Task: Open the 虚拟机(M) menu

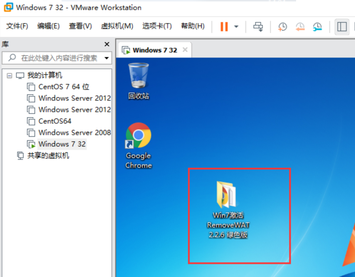Action: point(117,26)
